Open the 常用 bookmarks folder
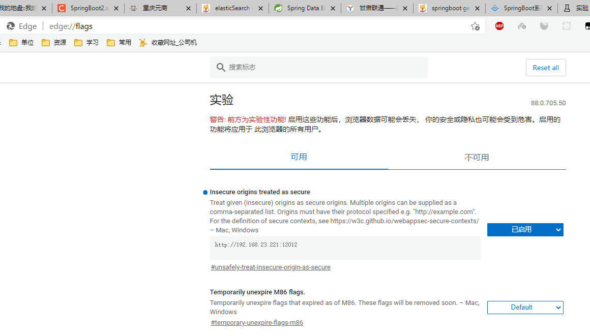The width and height of the screenshot is (590, 336). point(119,43)
